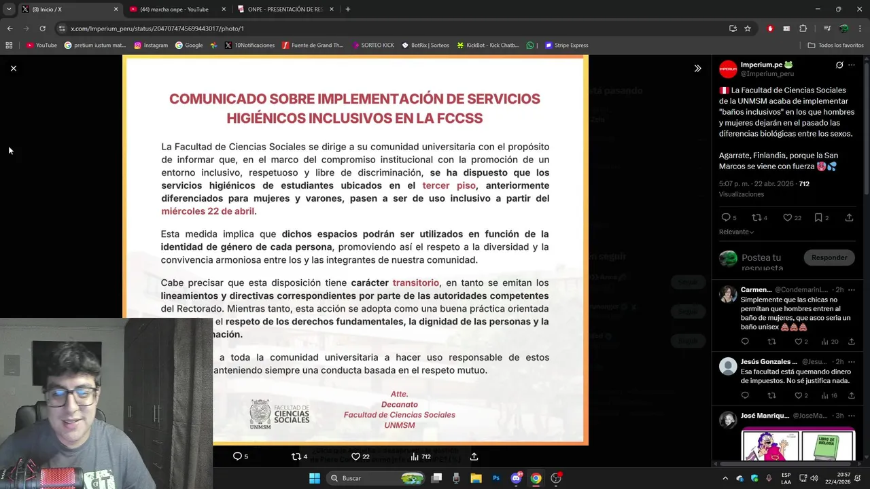Viewport: 870px width, 489px height.
Task: Open the Stripe Express bookmark
Action: (x=567, y=46)
